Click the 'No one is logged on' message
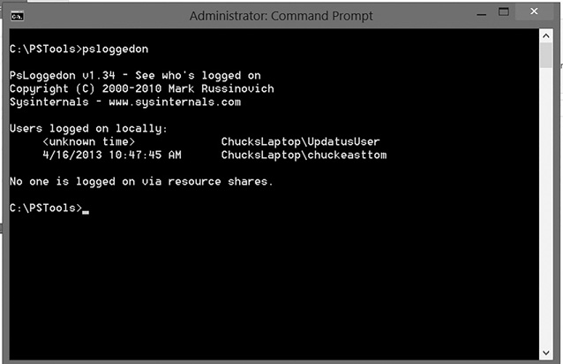The image size is (563, 364). tap(141, 181)
